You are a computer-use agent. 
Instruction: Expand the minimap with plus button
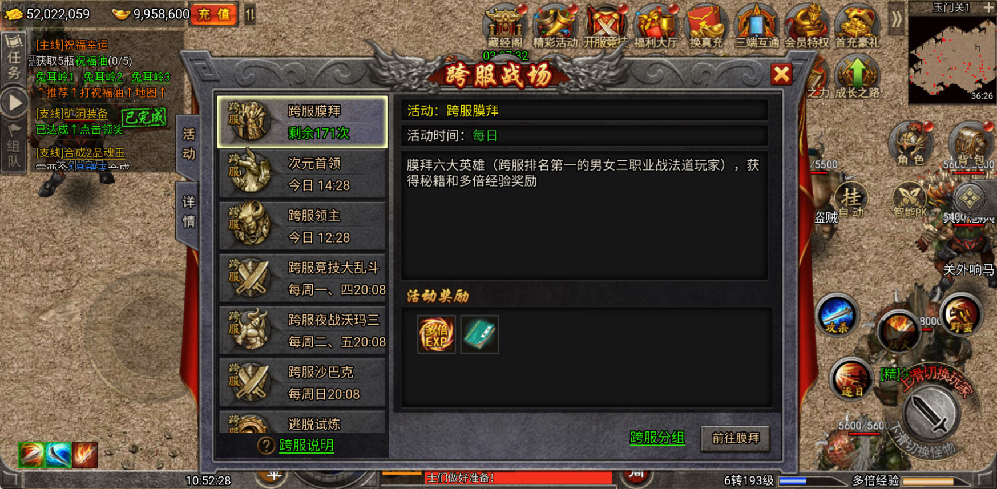coord(988,7)
